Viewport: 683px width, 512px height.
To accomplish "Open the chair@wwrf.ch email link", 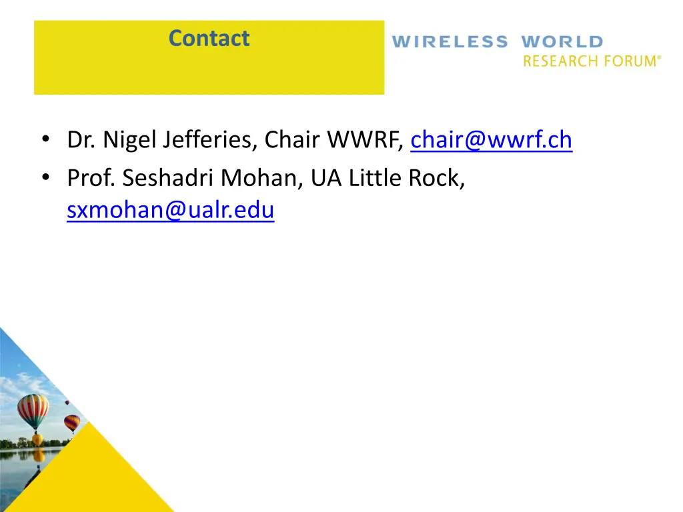I will click(491, 140).
